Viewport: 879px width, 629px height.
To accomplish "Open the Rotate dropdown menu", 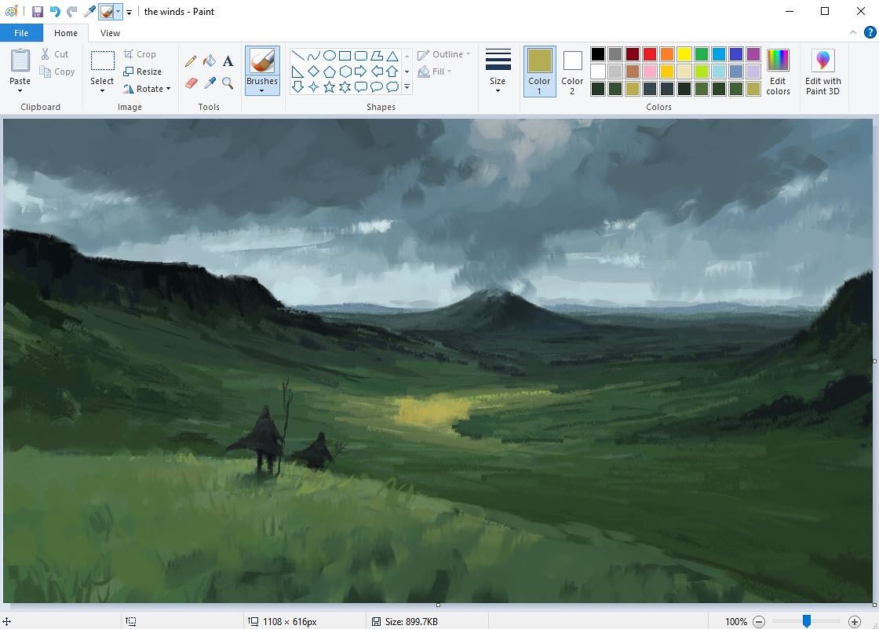I will [148, 89].
